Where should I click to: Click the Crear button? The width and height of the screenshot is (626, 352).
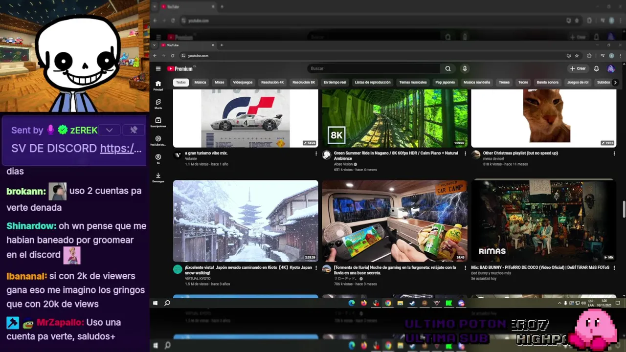pyautogui.click(x=578, y=69)
